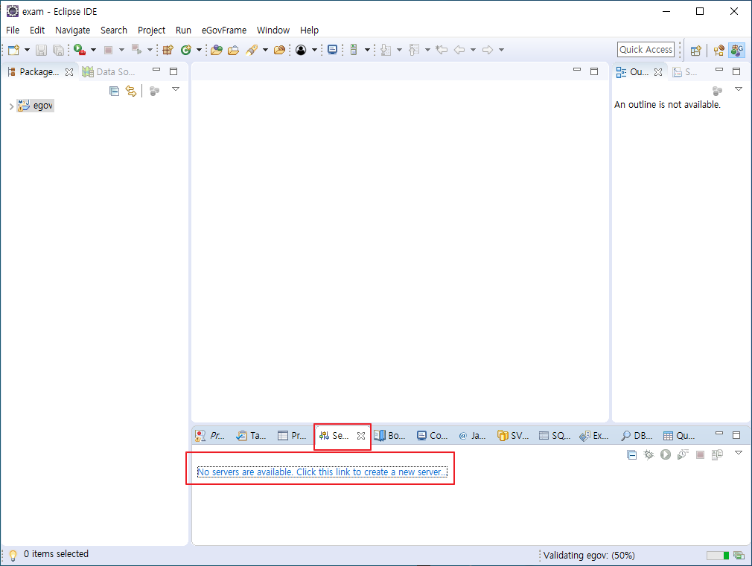Open the Window menu
Viewport: 752px width, 566px height.
273,30
